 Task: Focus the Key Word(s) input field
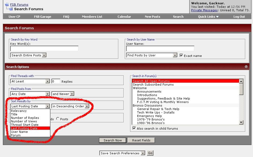tap(44, 49)
